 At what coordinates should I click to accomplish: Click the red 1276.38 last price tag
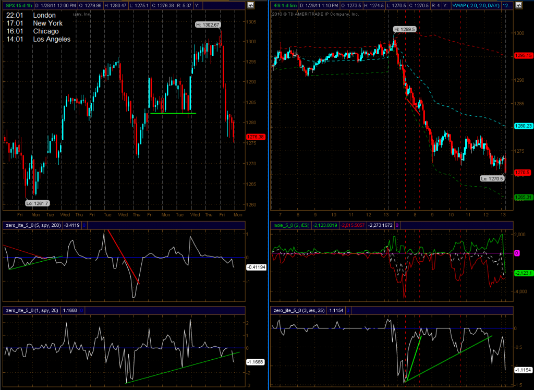256,137
